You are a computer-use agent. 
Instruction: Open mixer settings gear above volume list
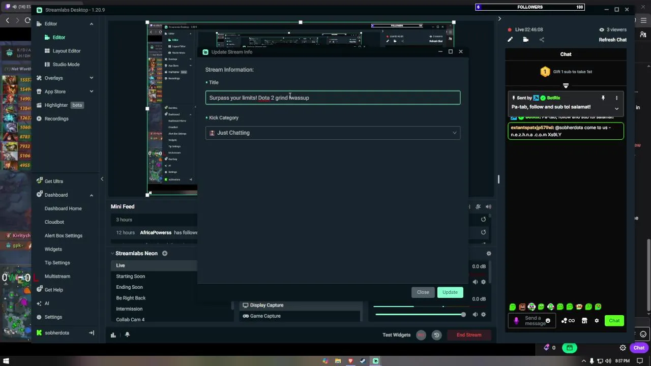(489, 253)
